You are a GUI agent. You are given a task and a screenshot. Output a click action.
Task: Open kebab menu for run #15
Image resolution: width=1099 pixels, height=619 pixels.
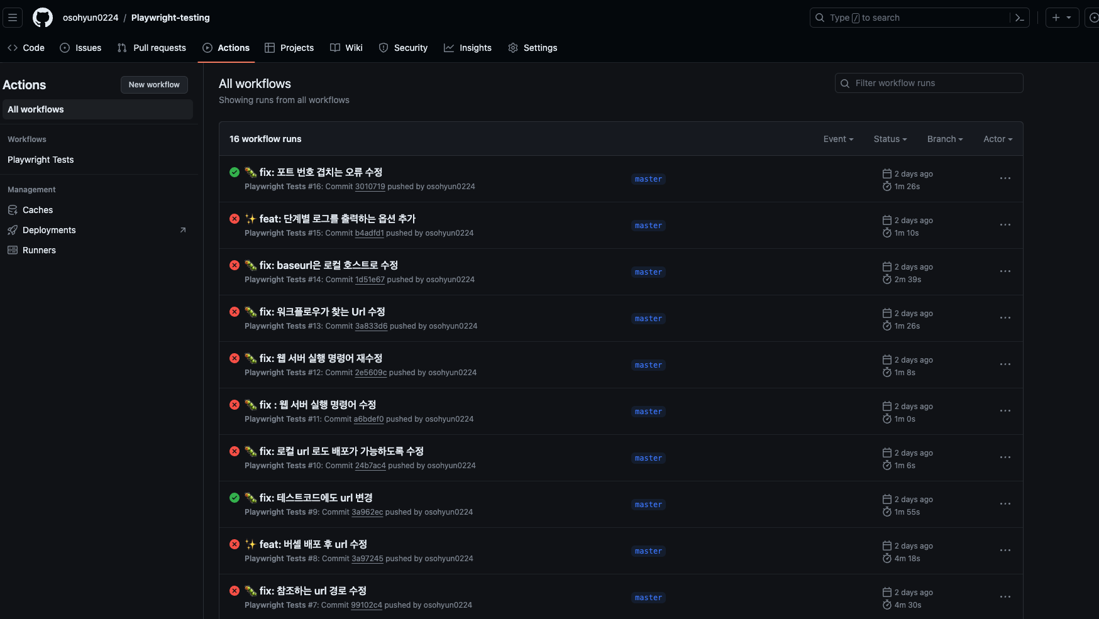1005,225
